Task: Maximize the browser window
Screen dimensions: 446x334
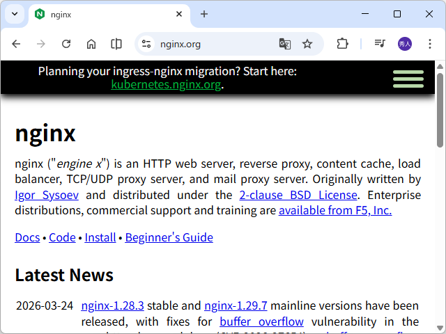Action: pos(397,14)
